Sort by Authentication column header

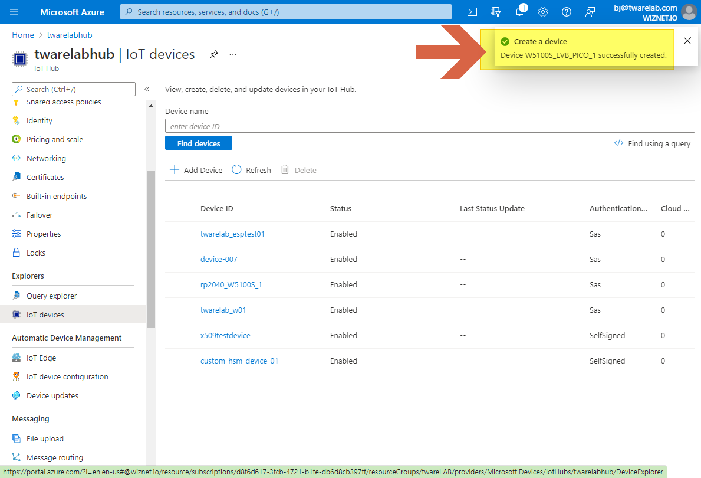[618, 208]
